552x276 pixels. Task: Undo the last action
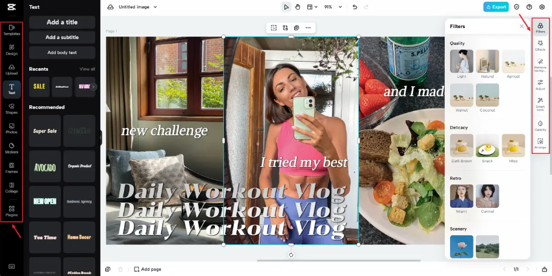355,7
